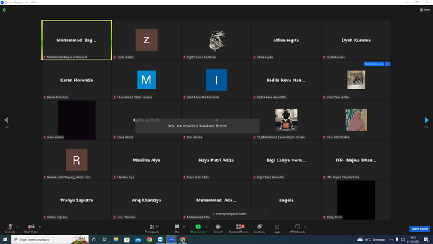Viewport: 433px width, 244px height.
Task: Select the Karen Florencia tile
Action: [x=76, y=80]
